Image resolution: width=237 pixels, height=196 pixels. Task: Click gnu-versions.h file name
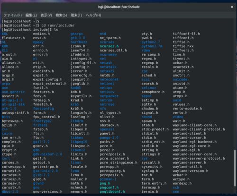(47, 192)
